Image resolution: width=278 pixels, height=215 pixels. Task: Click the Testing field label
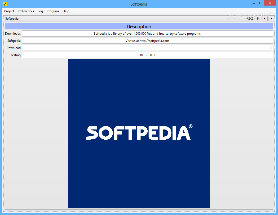click(x=15, y=55)
